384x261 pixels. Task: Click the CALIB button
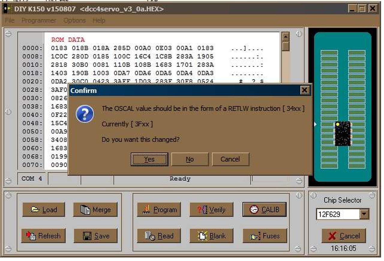264,209
